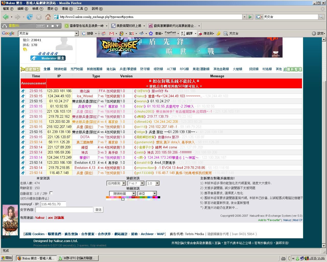This screenshot has width=327, height=262.
Task: Open the Google toolbar search box dropdown
Action: click(76, 34)
